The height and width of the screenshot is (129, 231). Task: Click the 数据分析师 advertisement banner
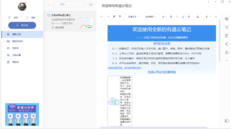click(22, 114)
